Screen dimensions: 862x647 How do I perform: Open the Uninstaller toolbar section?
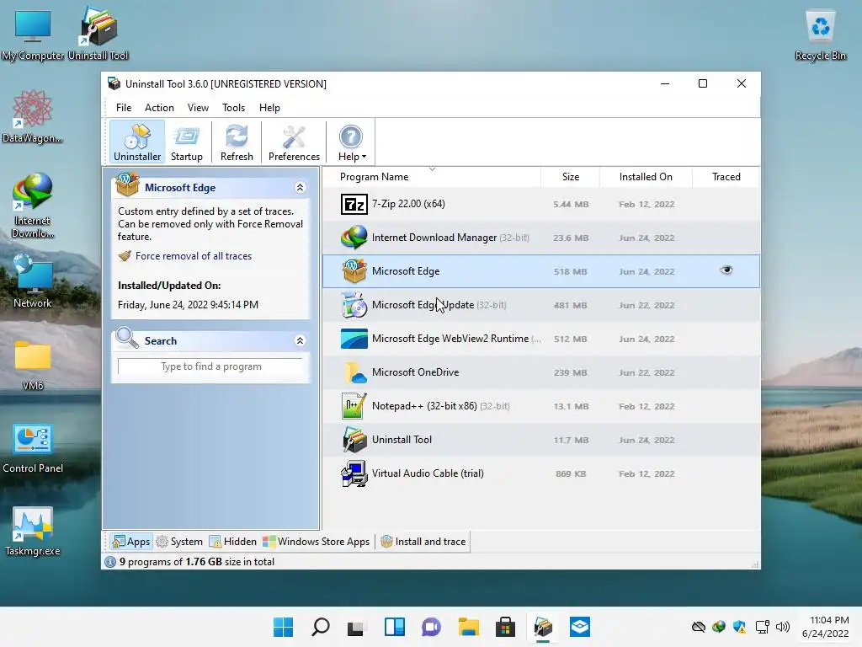point(137,142)
